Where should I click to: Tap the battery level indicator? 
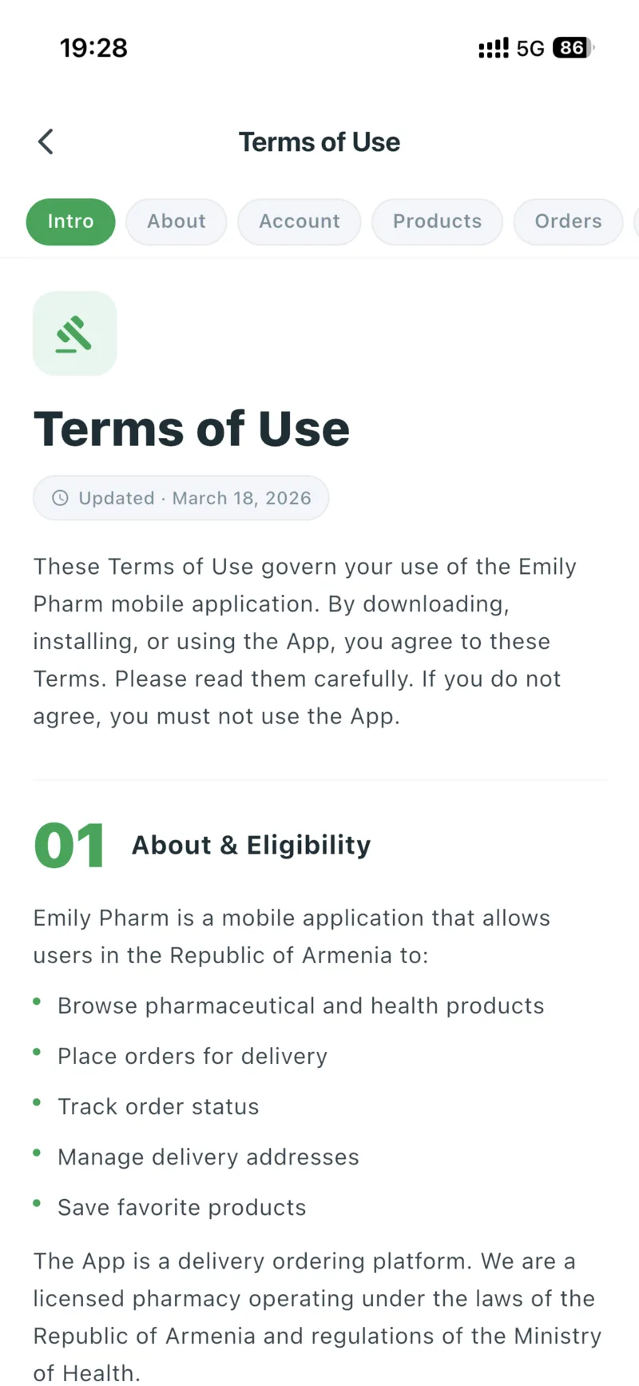573,48
